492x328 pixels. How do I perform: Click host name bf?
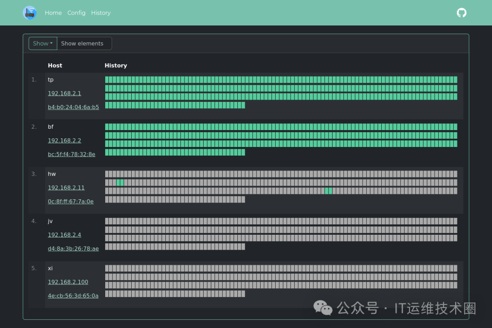(51, 126)
